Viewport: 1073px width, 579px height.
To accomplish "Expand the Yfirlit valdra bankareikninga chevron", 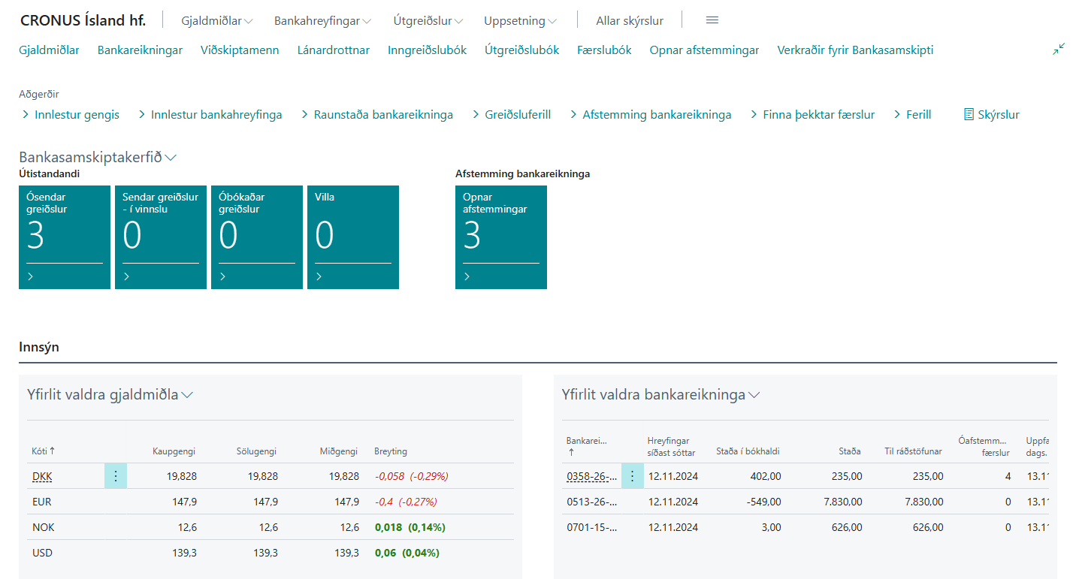I will (754, 395).
